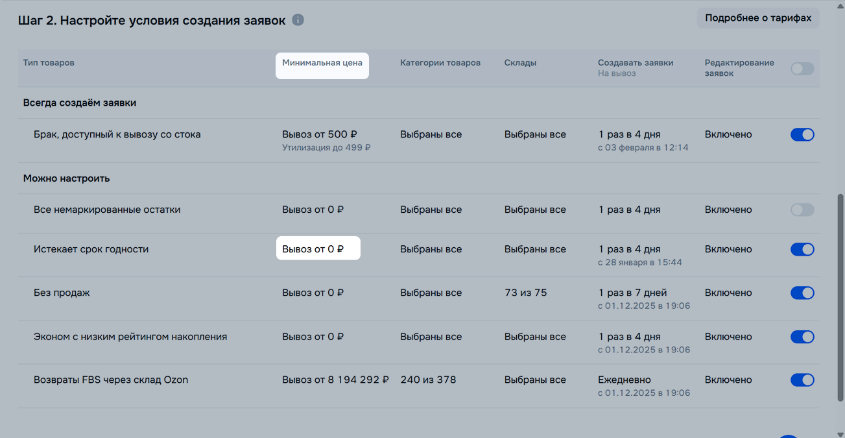Click 1 раз в 7 дней schedule
Viewport: 845px width, 438px height.
coord(632,293)
